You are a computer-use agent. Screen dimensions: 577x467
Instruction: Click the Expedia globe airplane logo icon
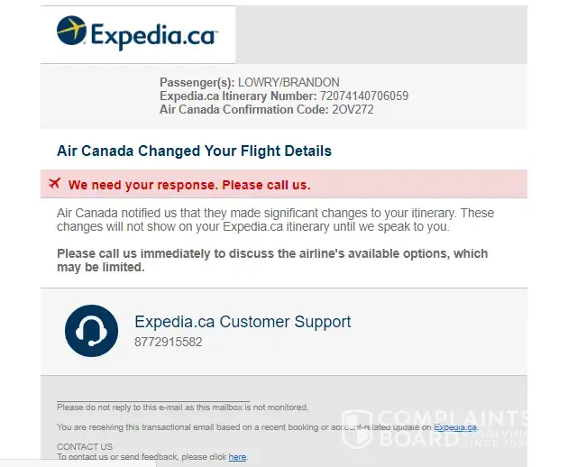coord(72,32)
